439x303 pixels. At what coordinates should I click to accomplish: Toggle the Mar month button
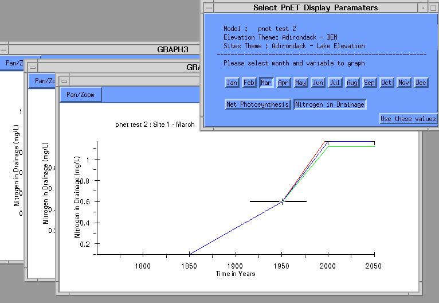266,83
